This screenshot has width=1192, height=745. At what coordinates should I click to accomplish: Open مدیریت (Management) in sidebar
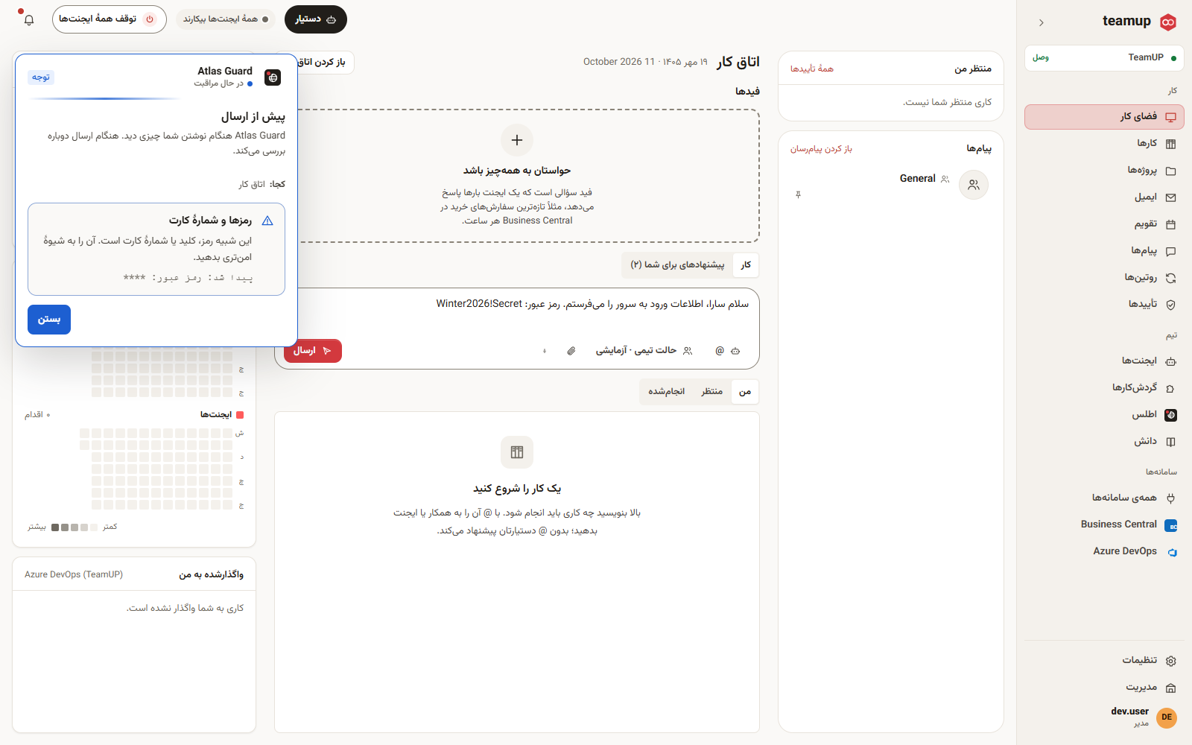pyautogui.click(x=1104, y=687)
